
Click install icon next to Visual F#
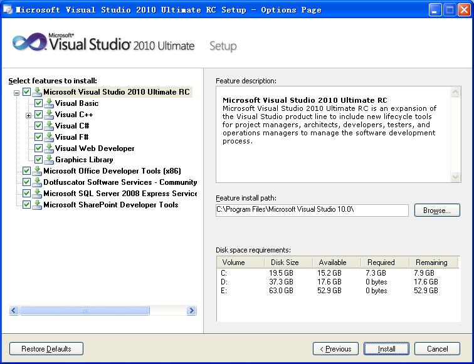(49, 137)
